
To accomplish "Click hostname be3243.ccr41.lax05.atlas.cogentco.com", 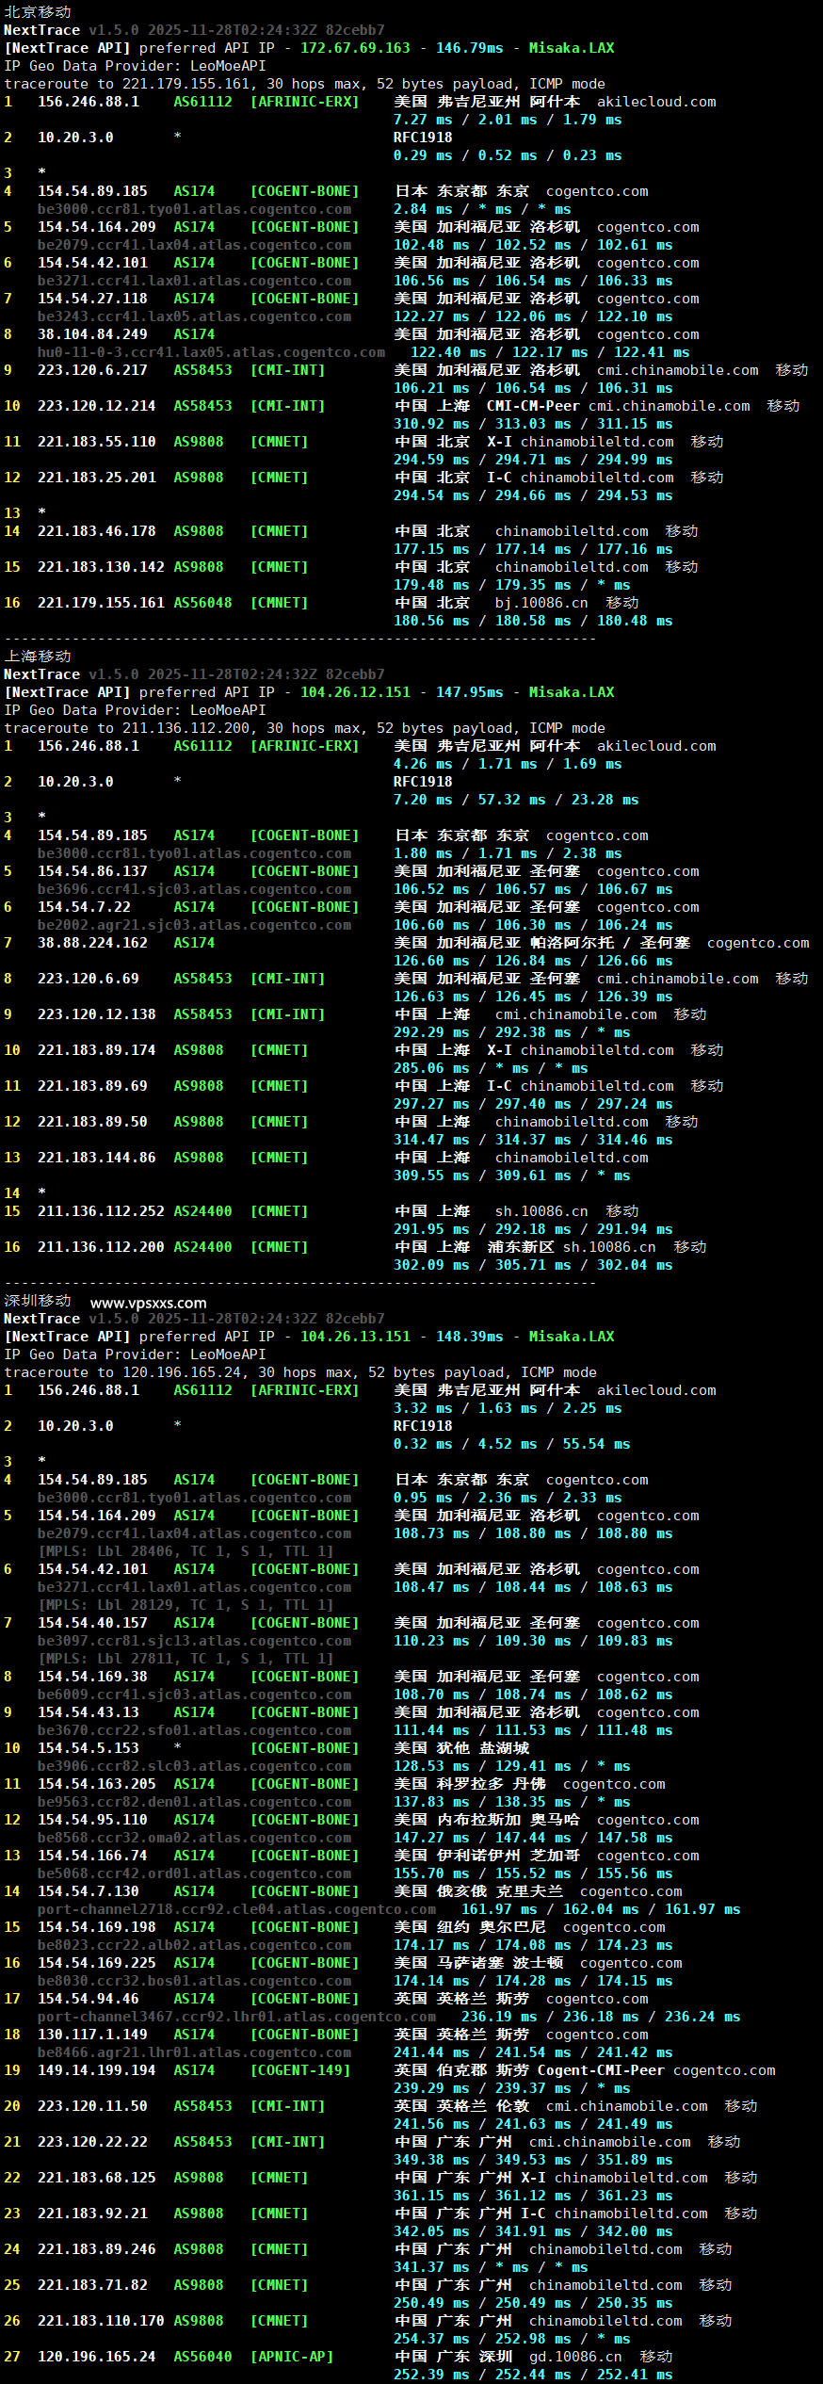I will point(194,316).
